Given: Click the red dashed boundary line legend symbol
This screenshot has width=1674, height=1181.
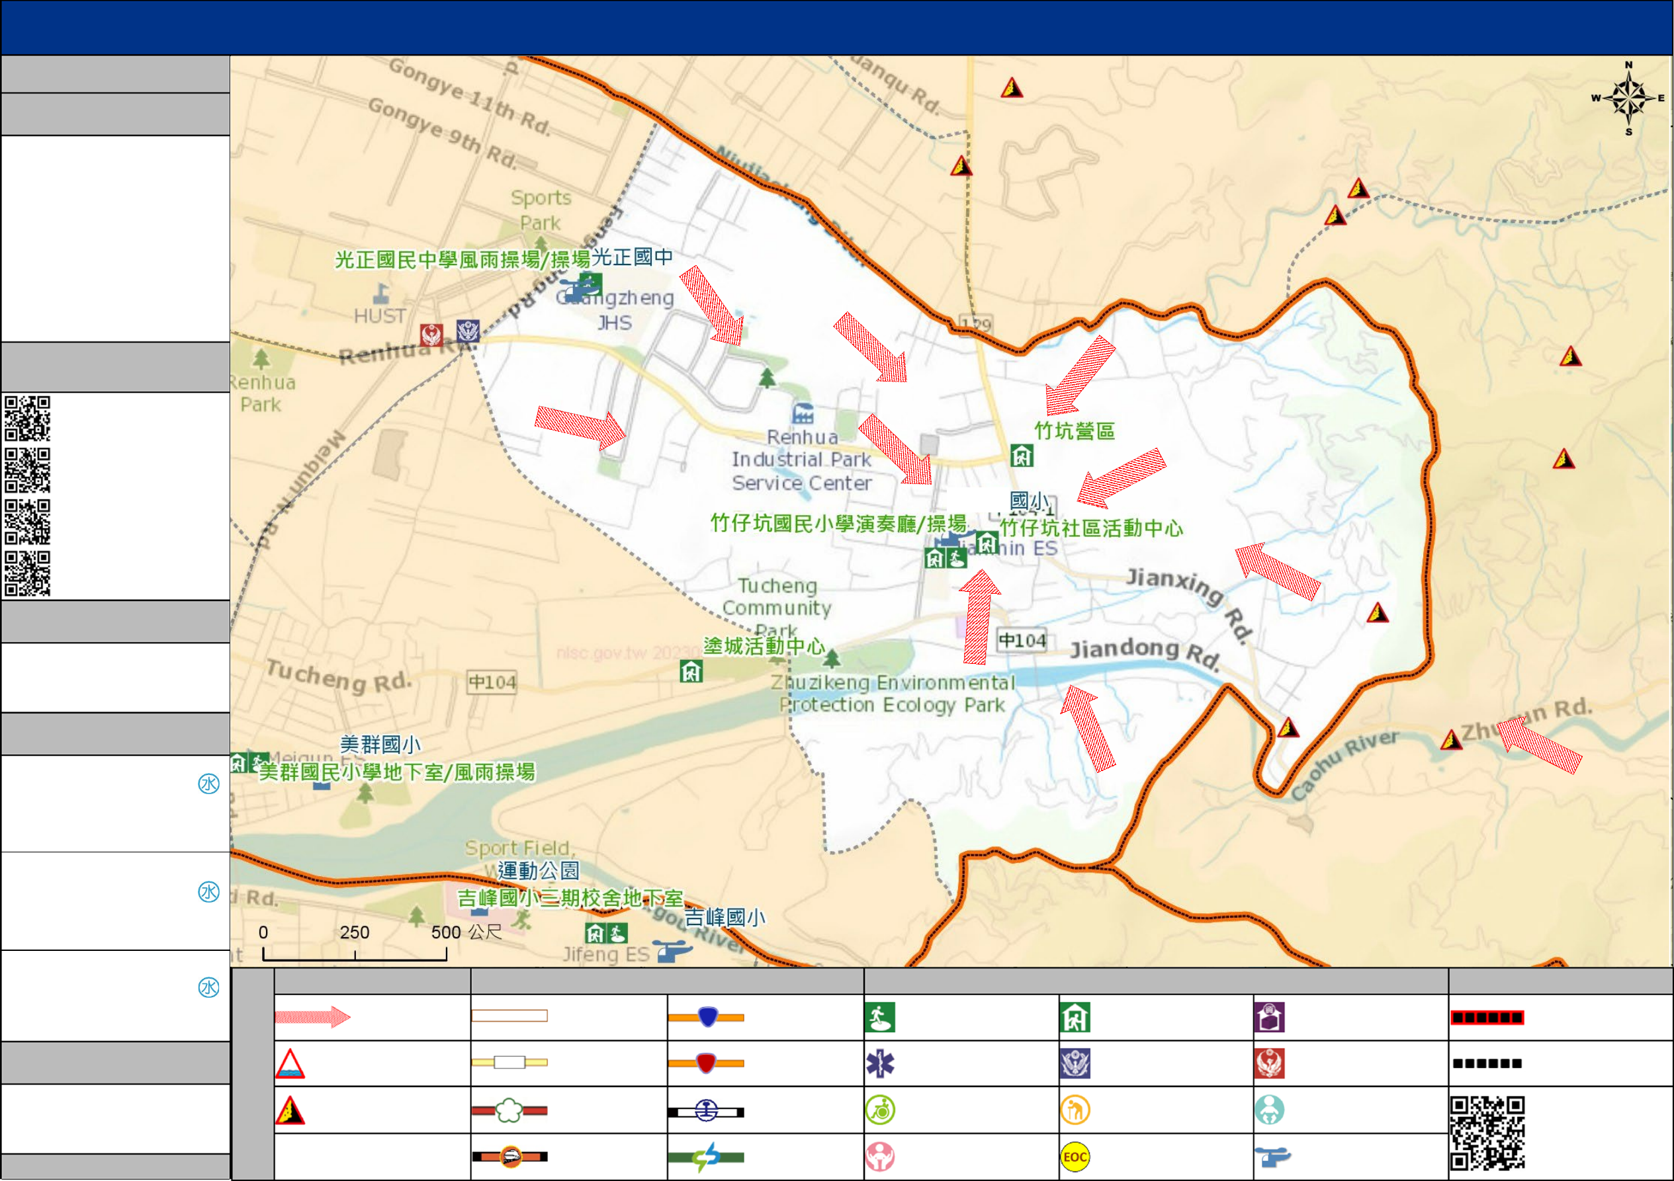Looking at the screenshot, I should click(x=1487, y=1017).
